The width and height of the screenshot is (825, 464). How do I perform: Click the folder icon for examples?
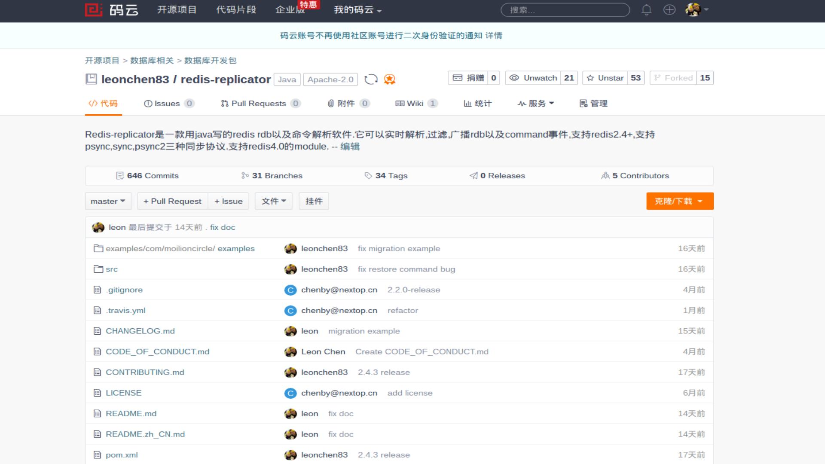98,248
